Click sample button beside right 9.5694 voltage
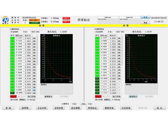Screen dimensions: 168x126 (x=119, y=38)
